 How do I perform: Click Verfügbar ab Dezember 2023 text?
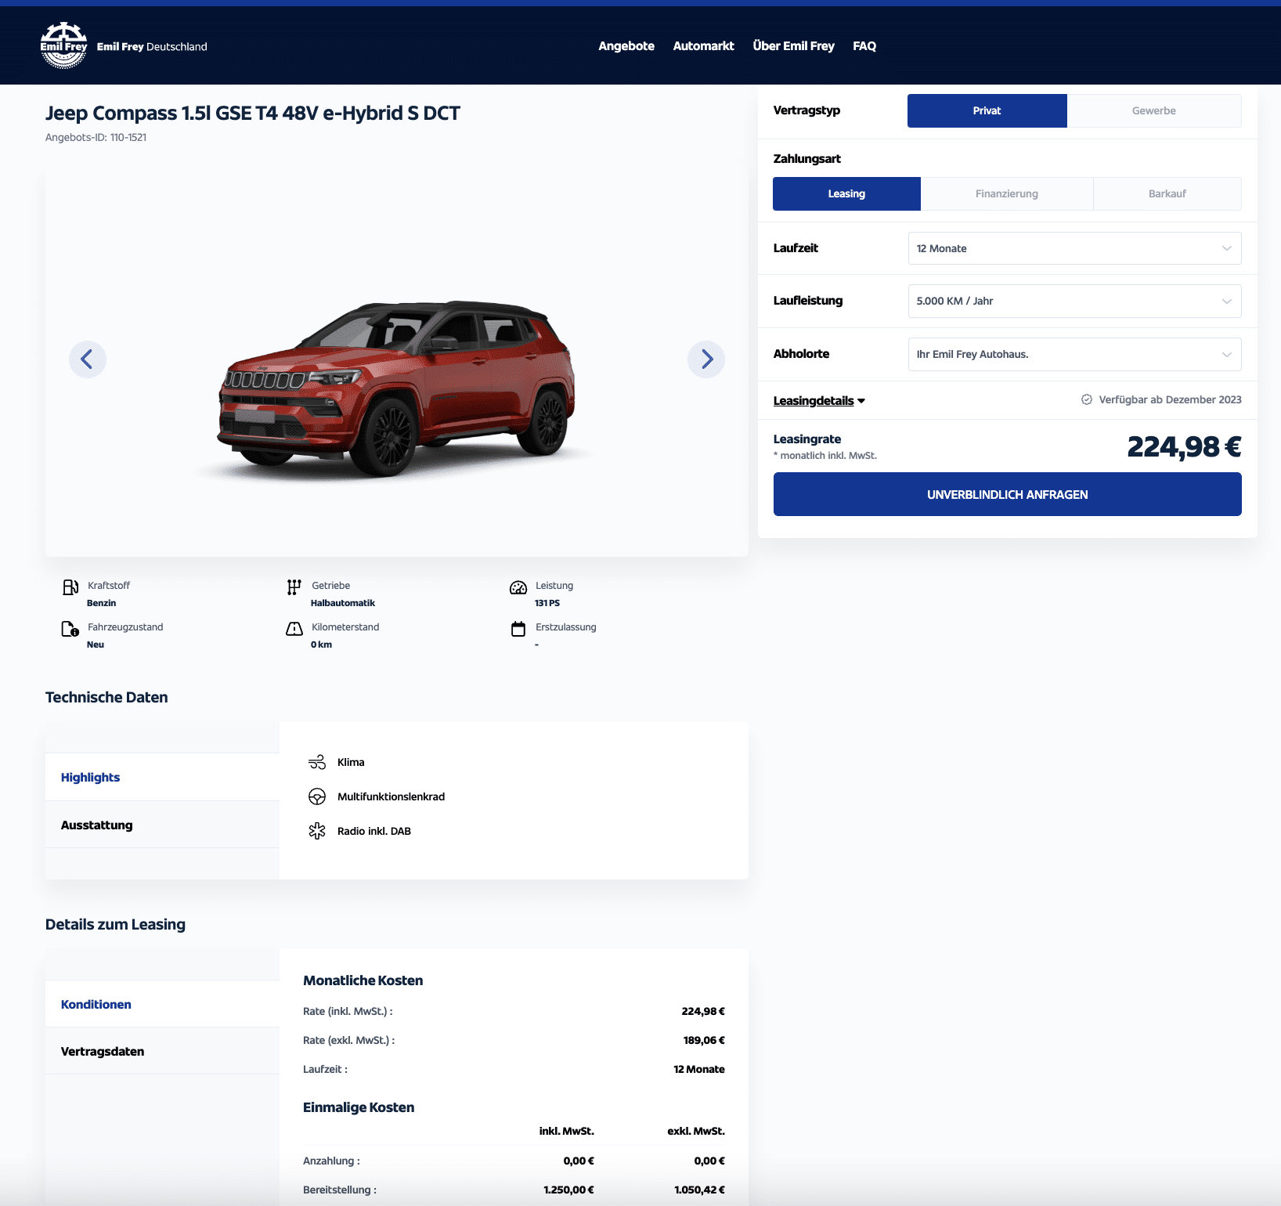tap(1170, 399)
